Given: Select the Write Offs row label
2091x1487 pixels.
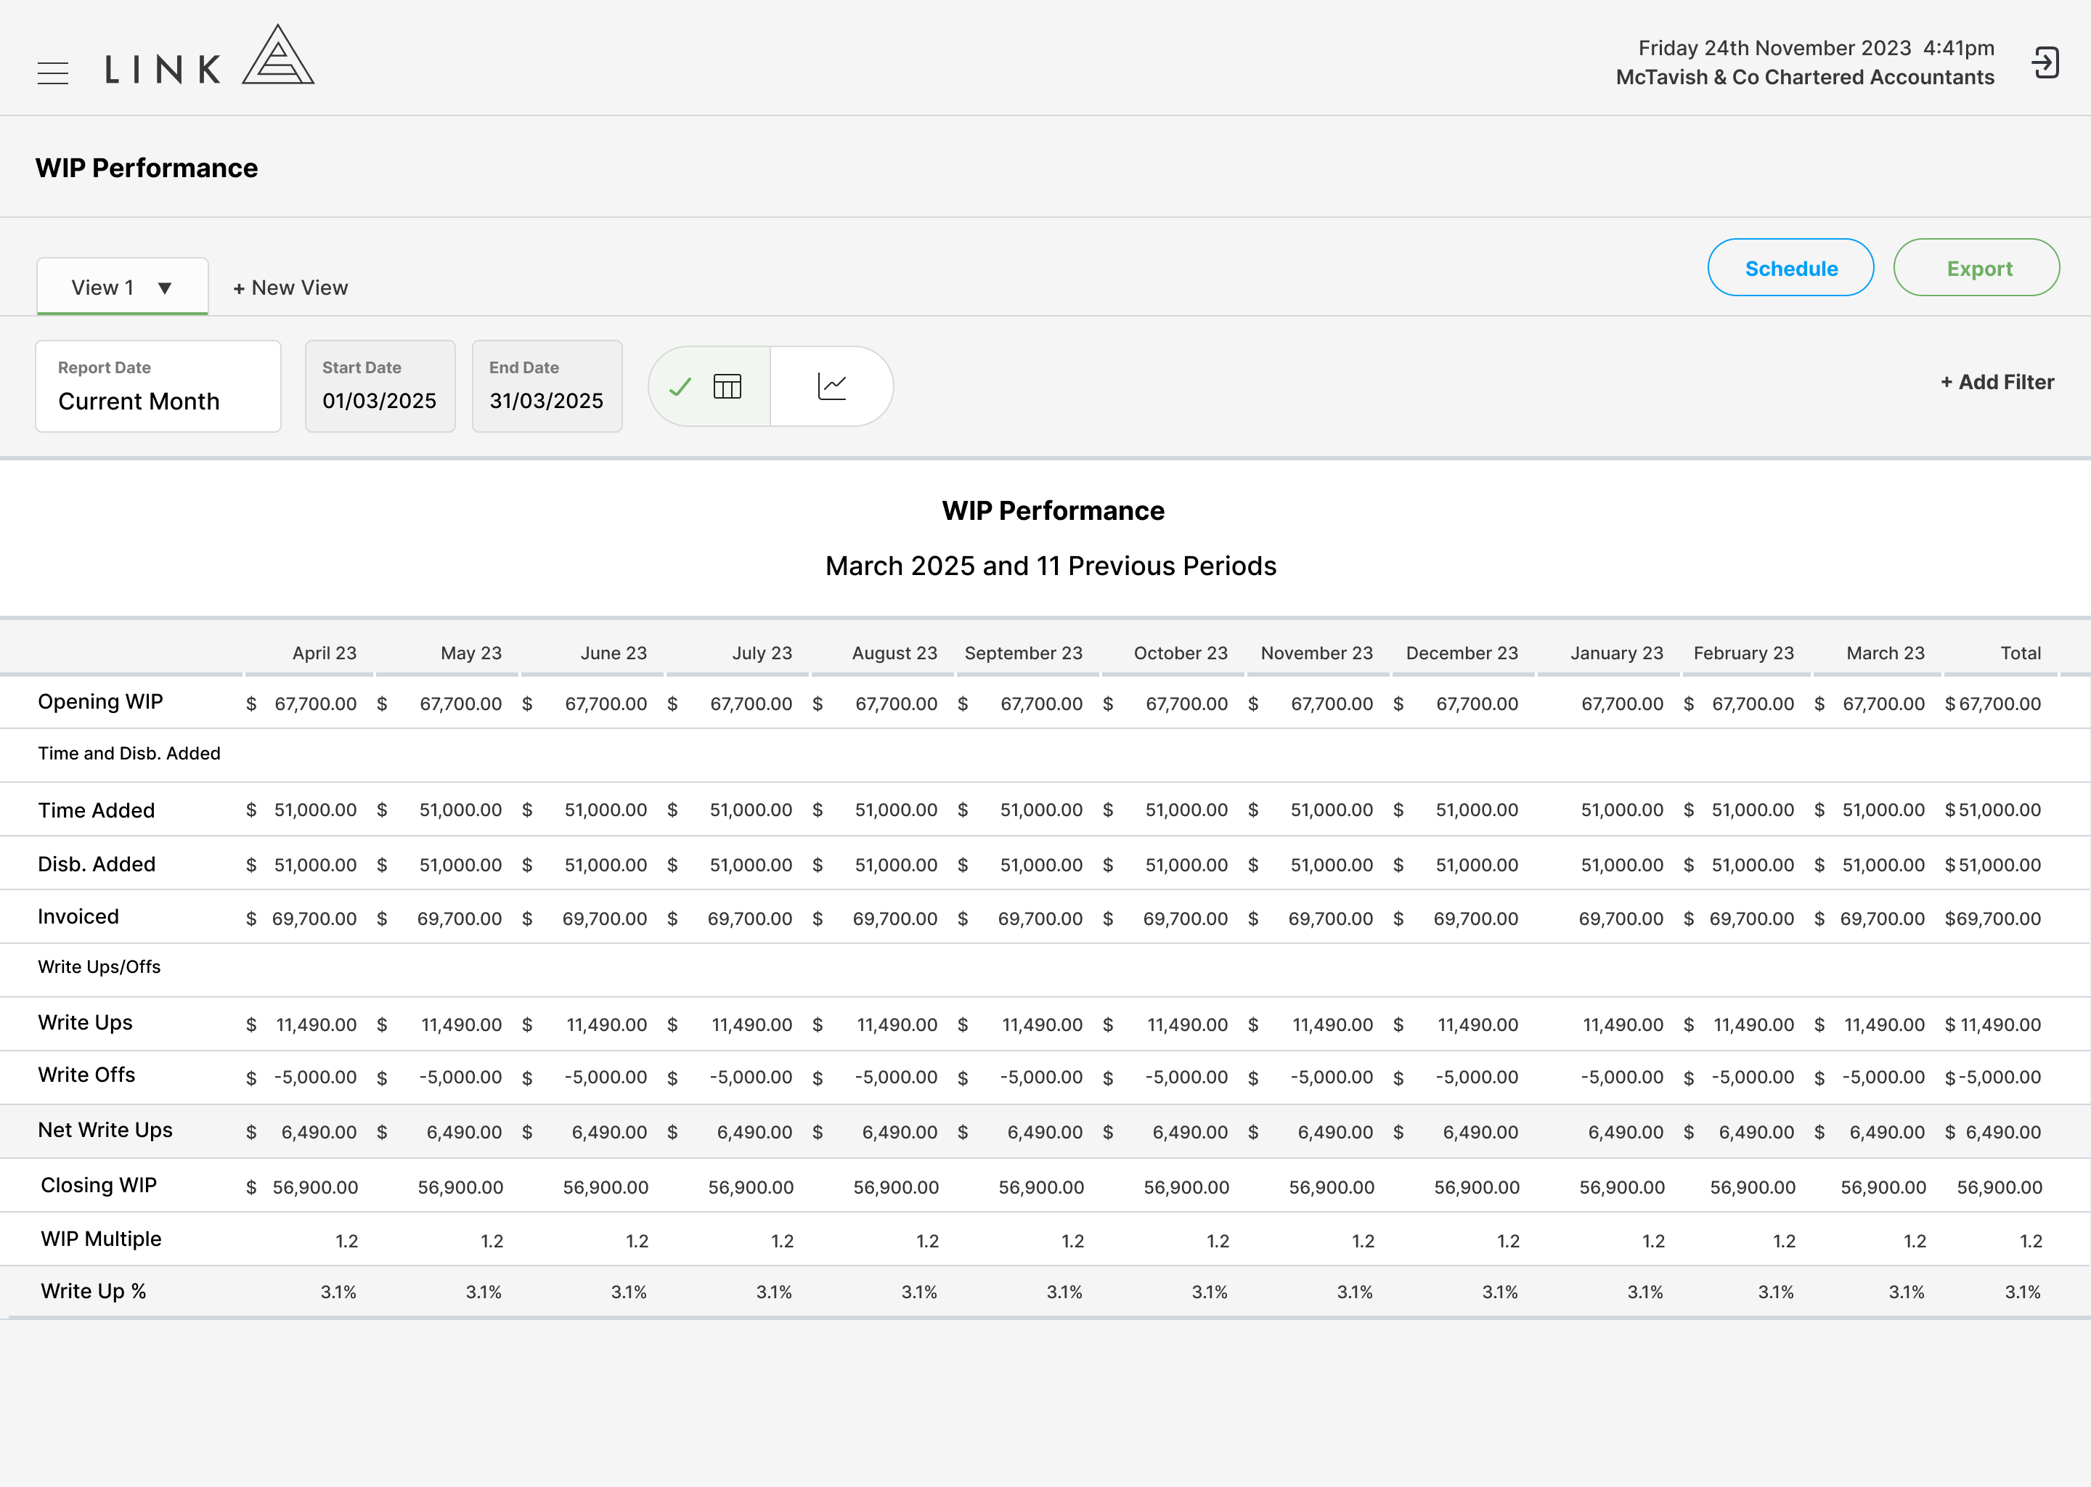Looking at the screenshot, I should pos(86,1075).
